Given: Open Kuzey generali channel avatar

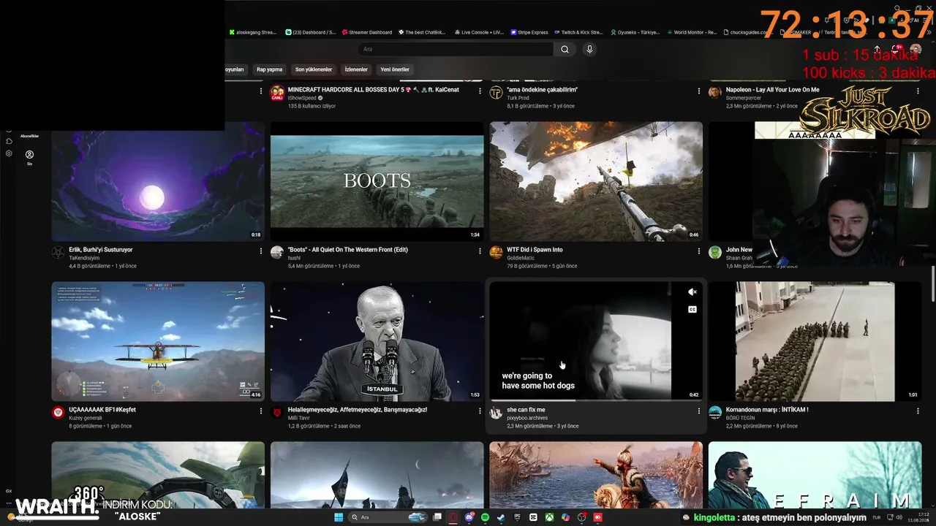Looking at the screenshot, I should point(58,412).
